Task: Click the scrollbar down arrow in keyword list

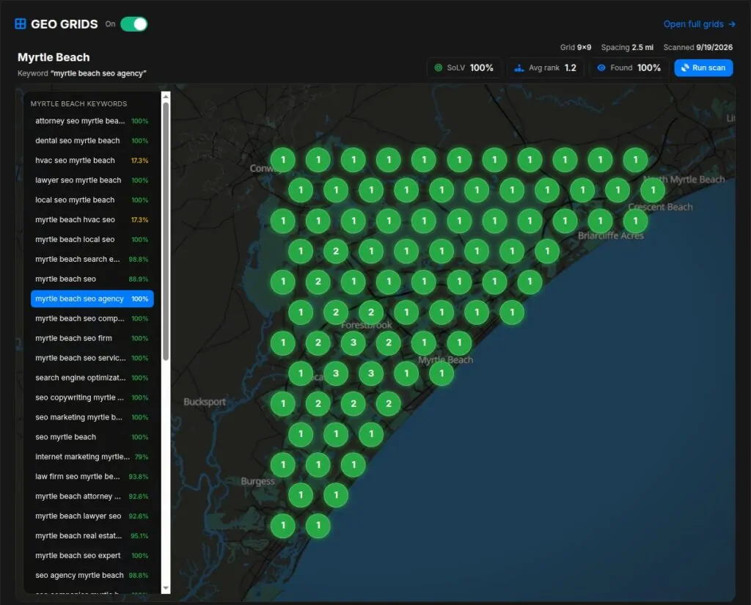Action: click(166, 588)
